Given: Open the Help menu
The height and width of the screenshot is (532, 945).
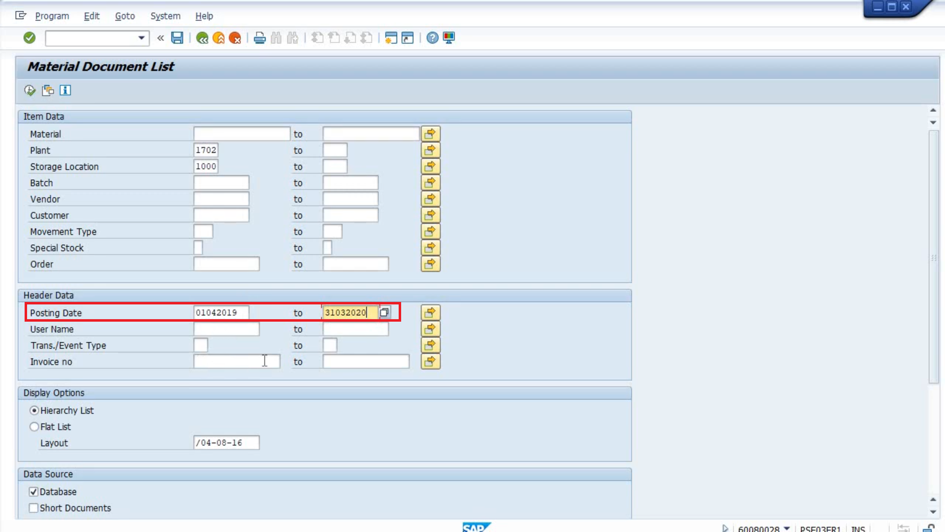Looking at the screenshot, I should point(204,16).
